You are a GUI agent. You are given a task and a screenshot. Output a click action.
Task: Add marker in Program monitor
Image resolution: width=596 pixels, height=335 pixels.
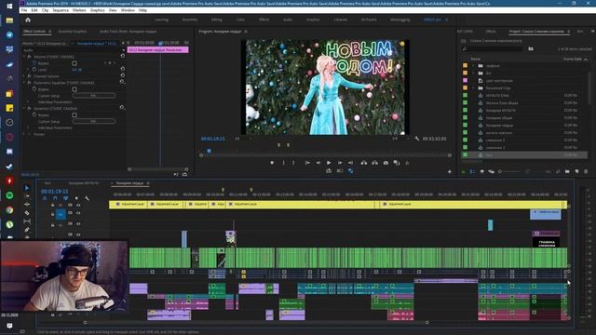click(x=272, y=163)
